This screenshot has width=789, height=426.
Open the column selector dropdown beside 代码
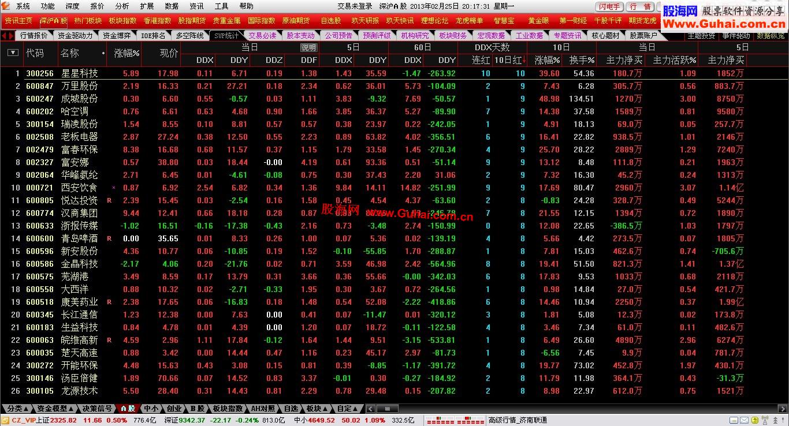tap(13, 53)
